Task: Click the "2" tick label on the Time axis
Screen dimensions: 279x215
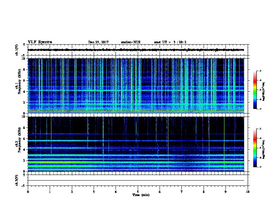Action: click(x=72, y=192)
